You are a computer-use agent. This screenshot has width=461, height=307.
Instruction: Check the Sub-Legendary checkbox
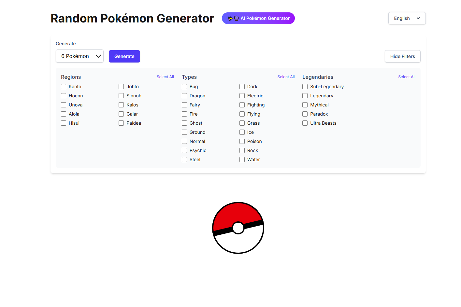[x=305, y=87]
